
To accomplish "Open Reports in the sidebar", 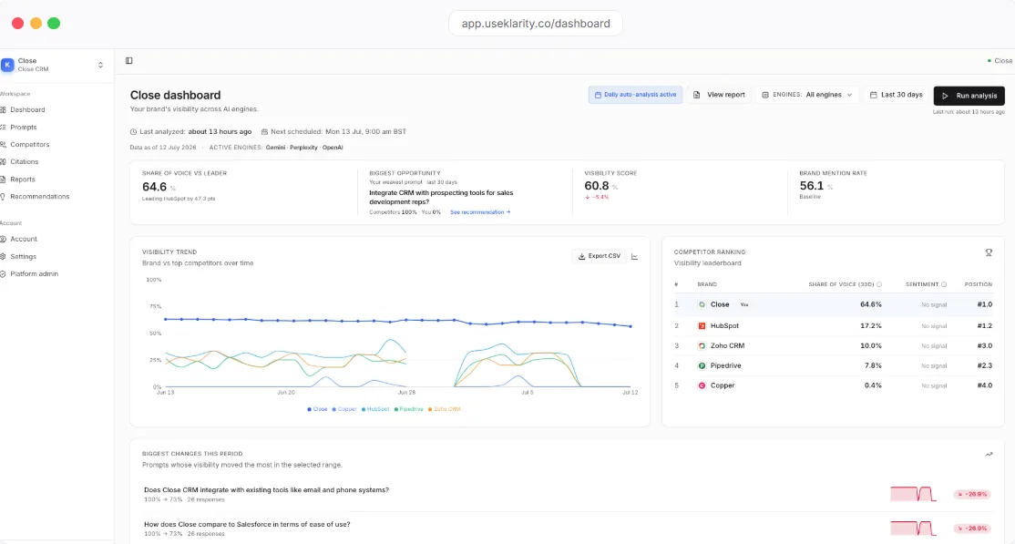I will (22, 180).
